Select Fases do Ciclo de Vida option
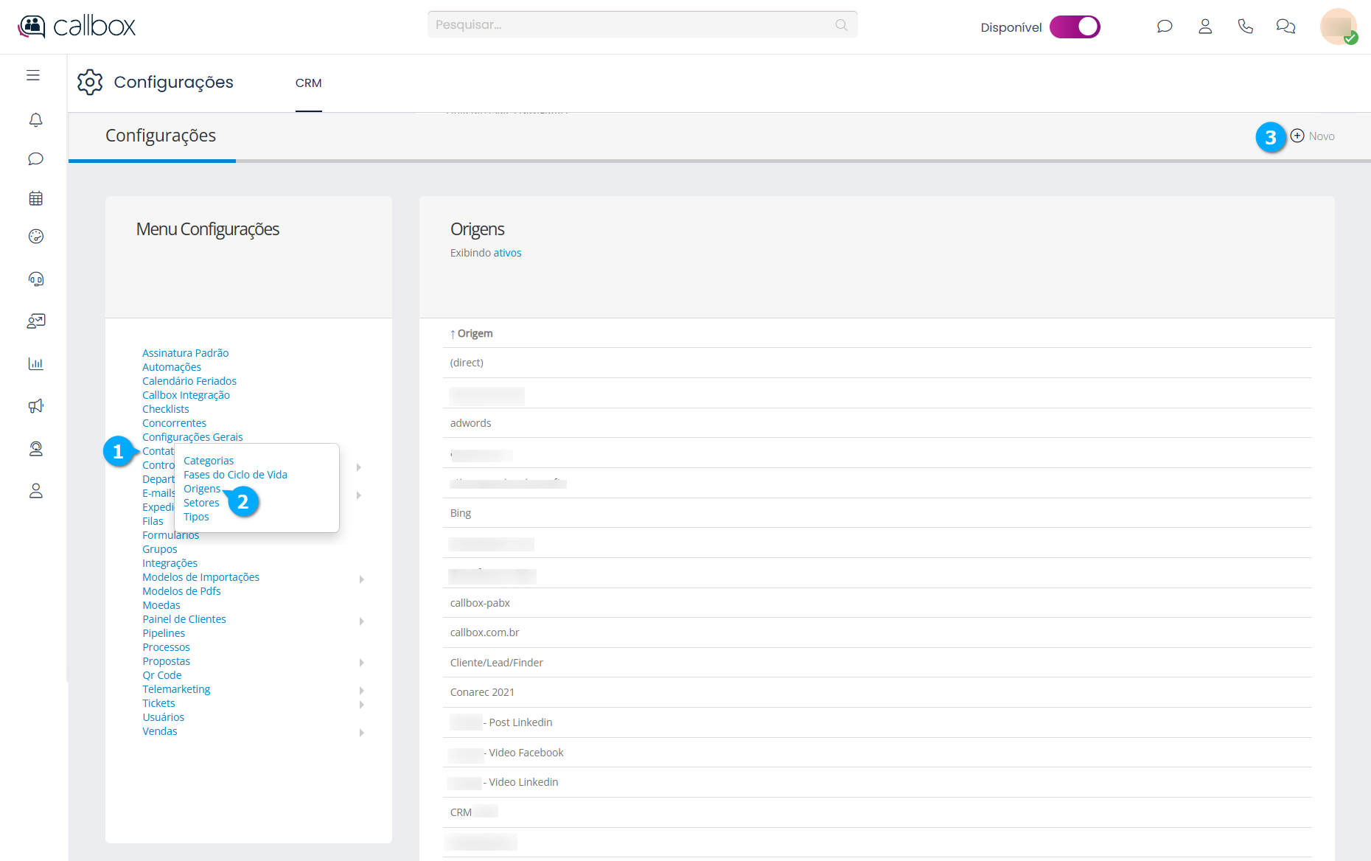The height and width of the screenshot is (861, 1371). [x=235, y=475]
